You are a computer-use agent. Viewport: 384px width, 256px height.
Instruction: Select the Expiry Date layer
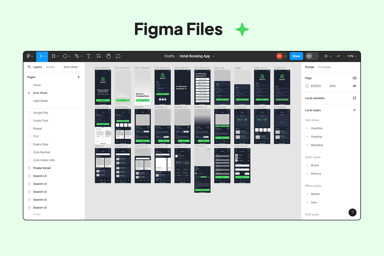coord(41,144)
